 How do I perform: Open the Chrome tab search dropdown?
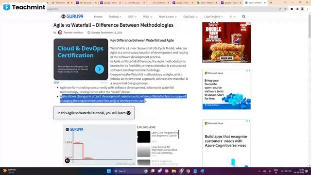pyautogui.click(x=285, y=3)
